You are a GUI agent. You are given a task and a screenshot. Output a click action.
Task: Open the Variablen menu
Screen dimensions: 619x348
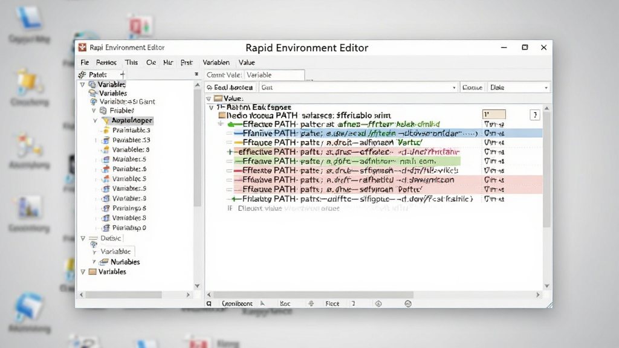click(x=216, y=62)
